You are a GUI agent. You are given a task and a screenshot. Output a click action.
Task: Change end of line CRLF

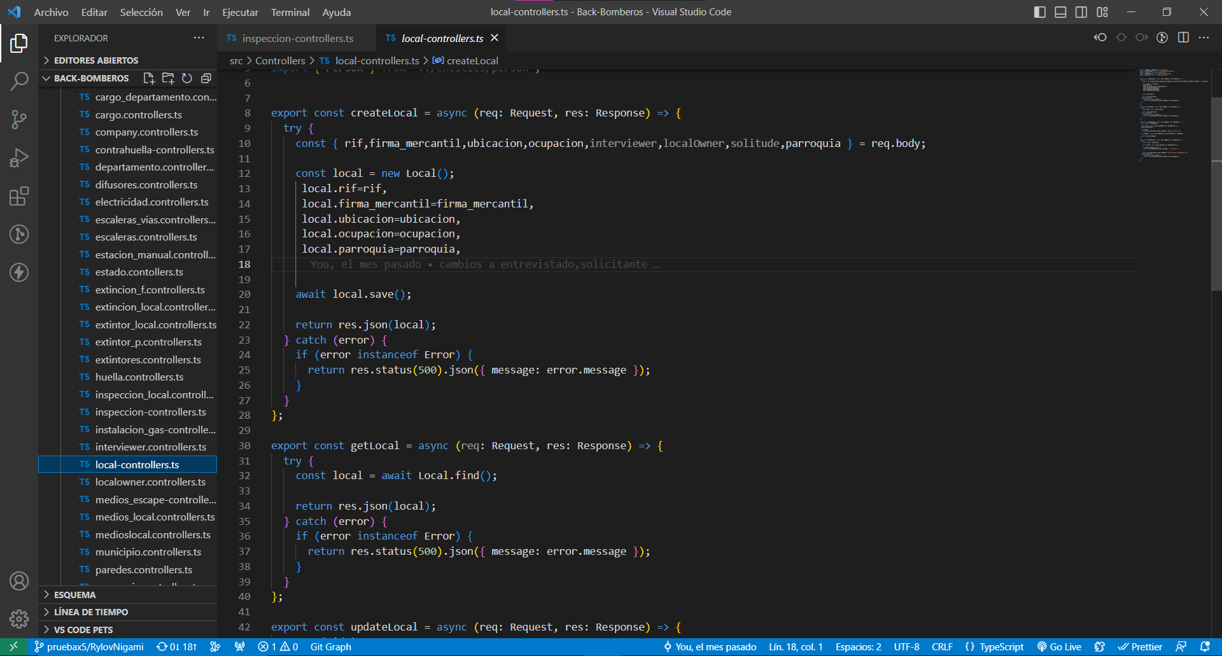point(942,647)
